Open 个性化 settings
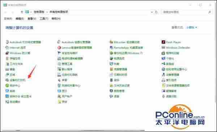 coord(167,58)
